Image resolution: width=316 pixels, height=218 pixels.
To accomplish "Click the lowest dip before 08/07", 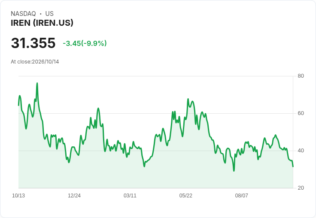I will pos(234,171).
